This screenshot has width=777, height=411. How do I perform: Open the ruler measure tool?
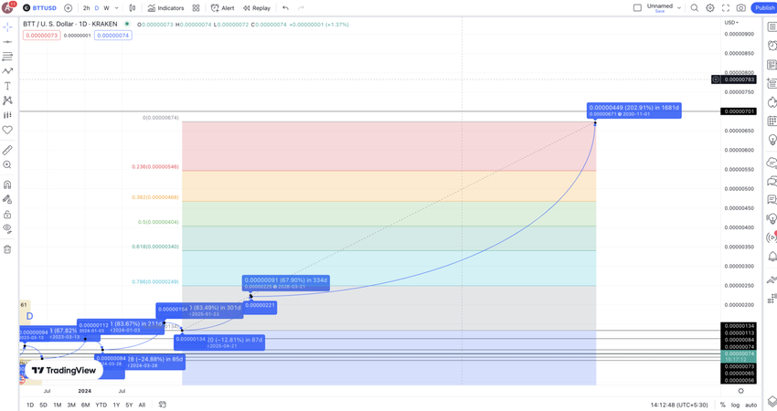coord(7,150)
